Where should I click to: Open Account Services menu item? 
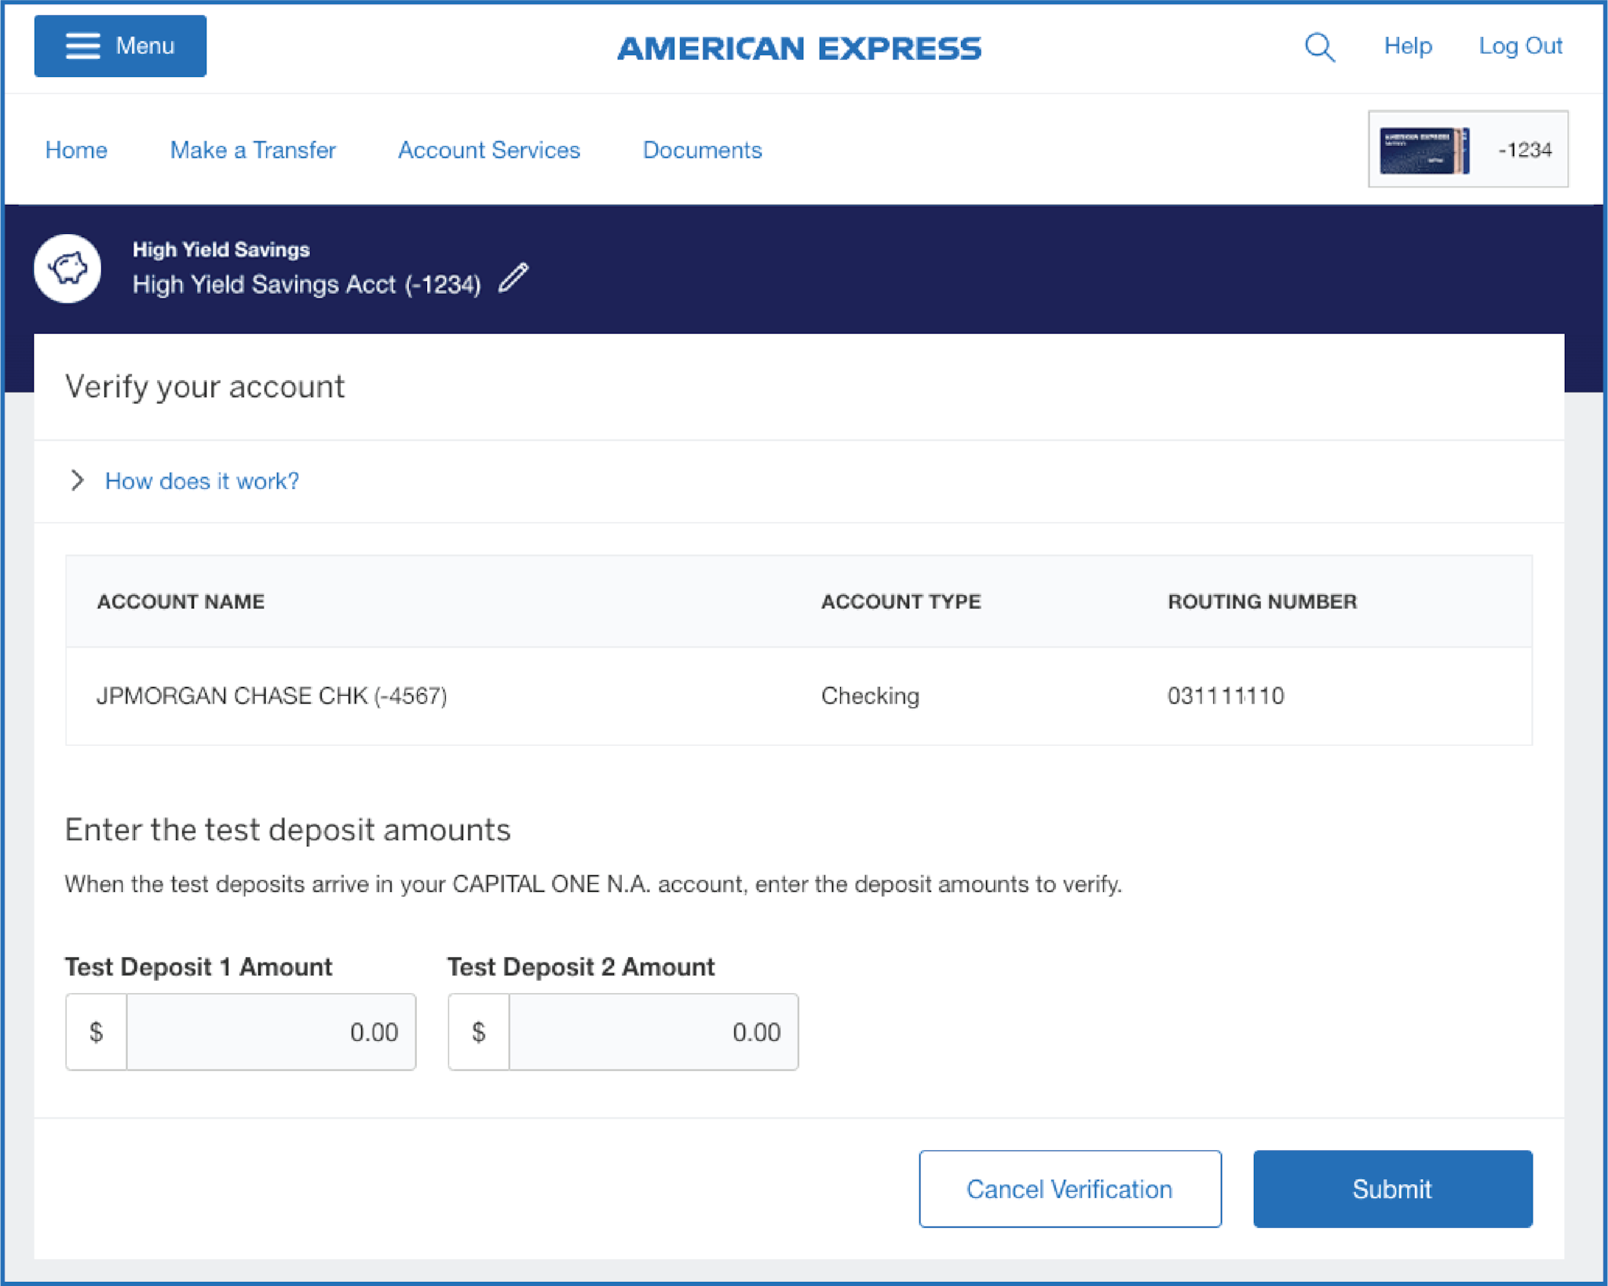coord(488,150)
